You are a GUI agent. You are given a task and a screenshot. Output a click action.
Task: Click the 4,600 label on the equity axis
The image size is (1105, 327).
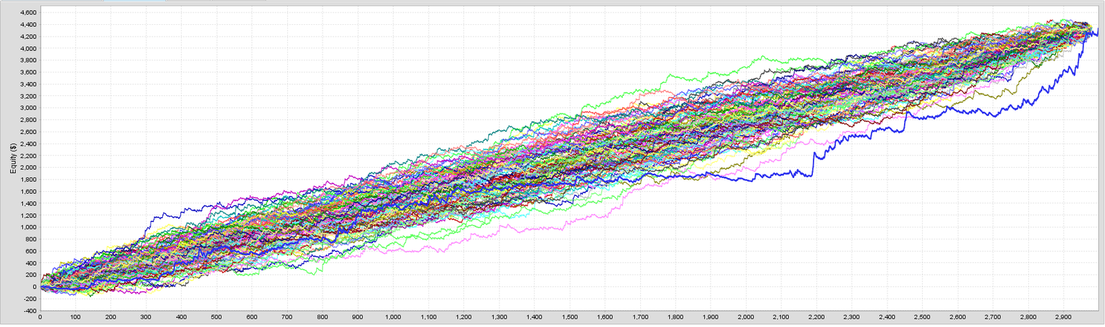(x=28, y=13)
